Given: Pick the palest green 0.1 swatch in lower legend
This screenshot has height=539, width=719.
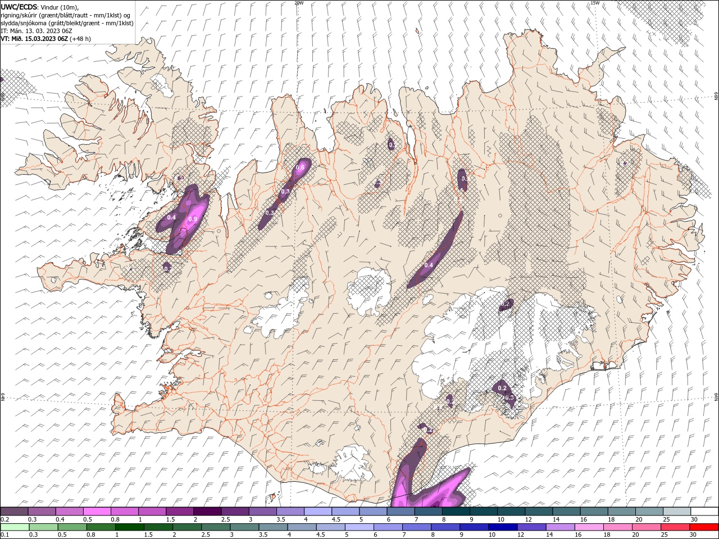Looking at the screenshot, I should point(15,527).
